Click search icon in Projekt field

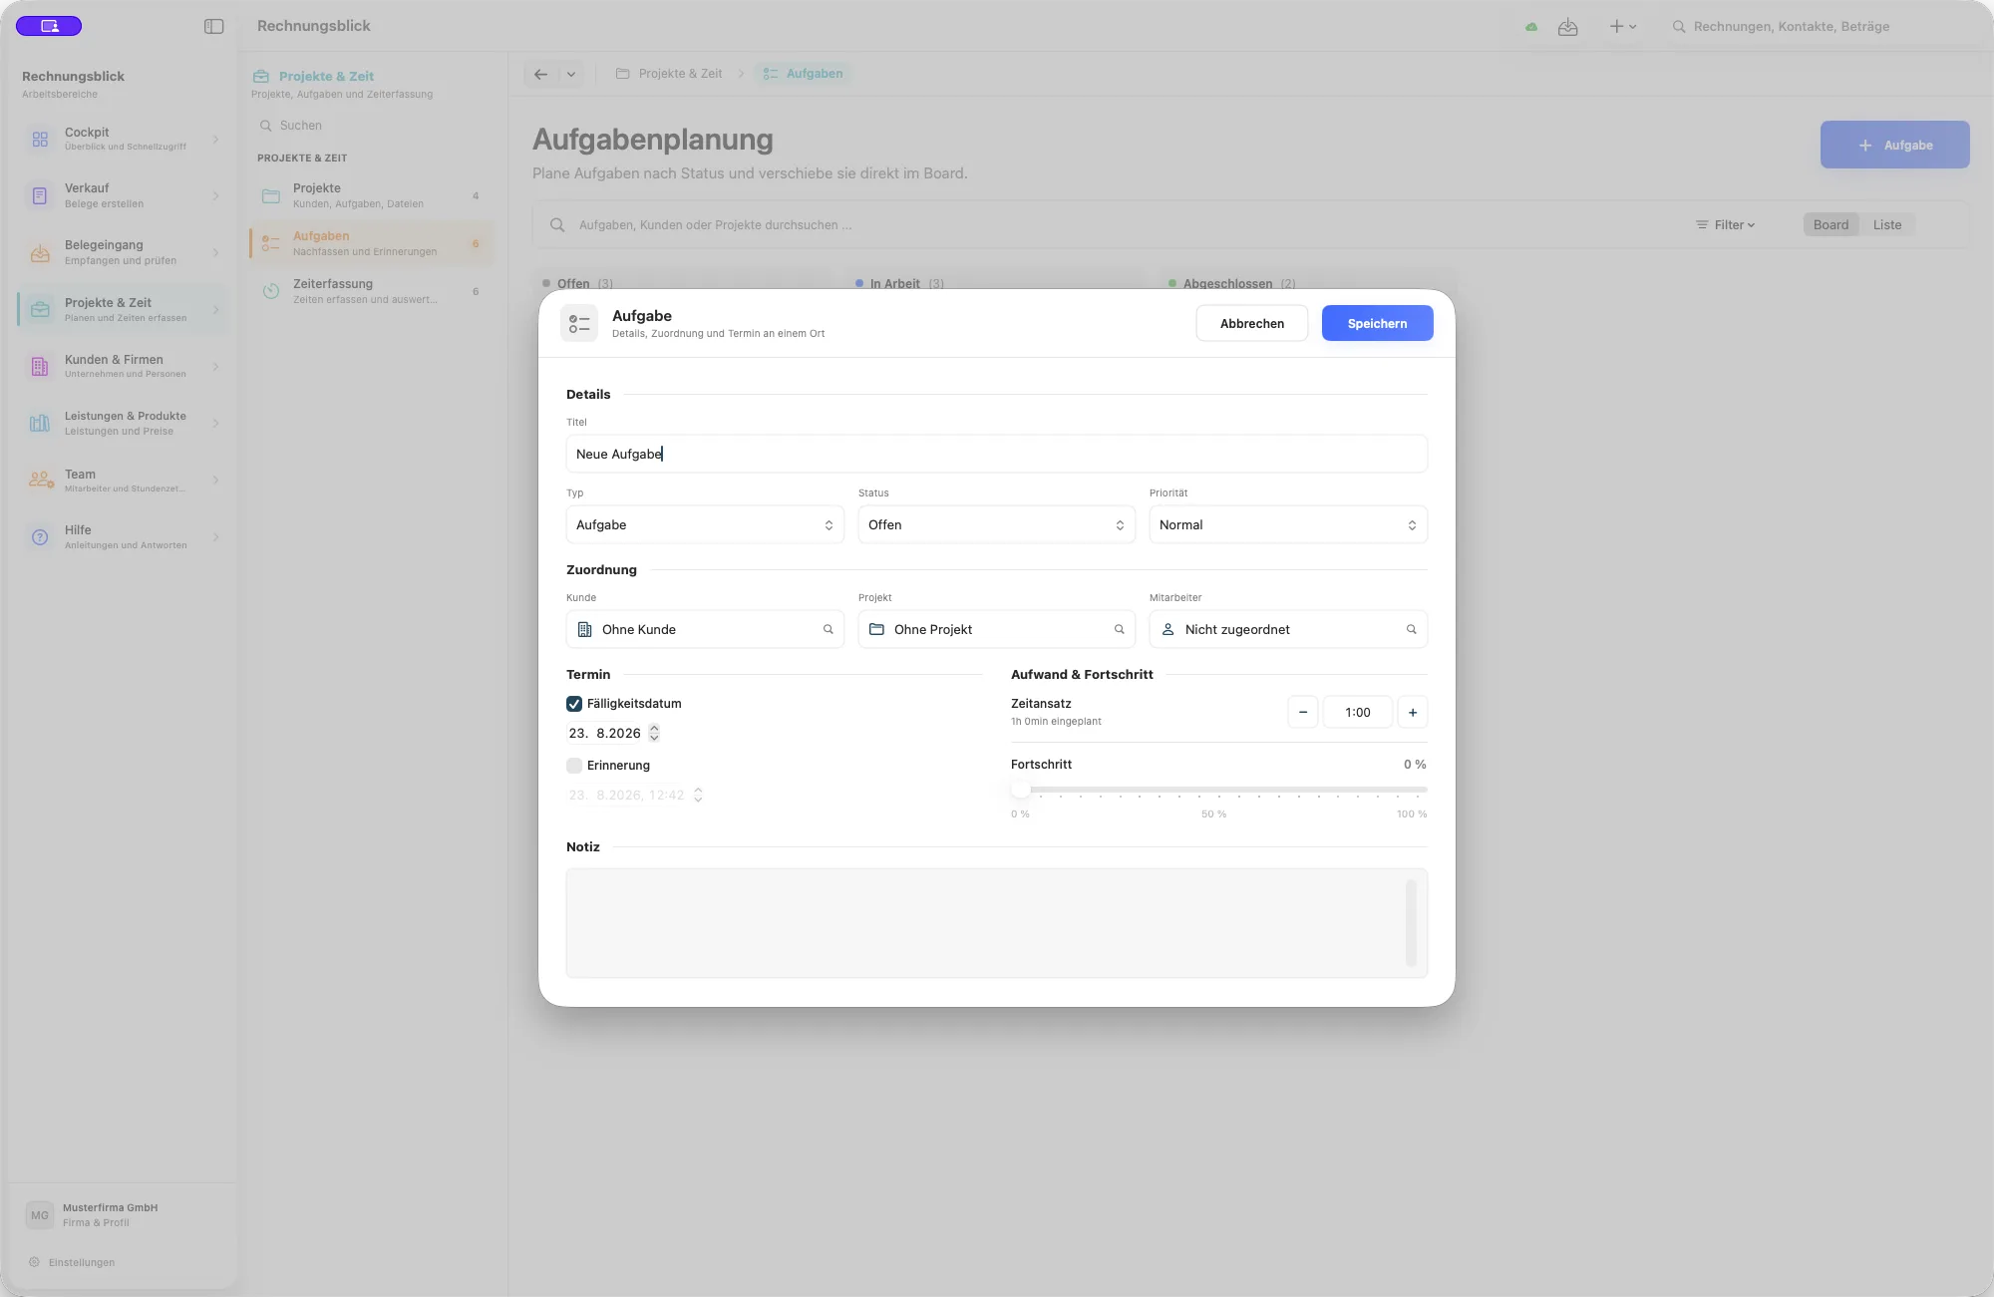(x=1119, y=629)
